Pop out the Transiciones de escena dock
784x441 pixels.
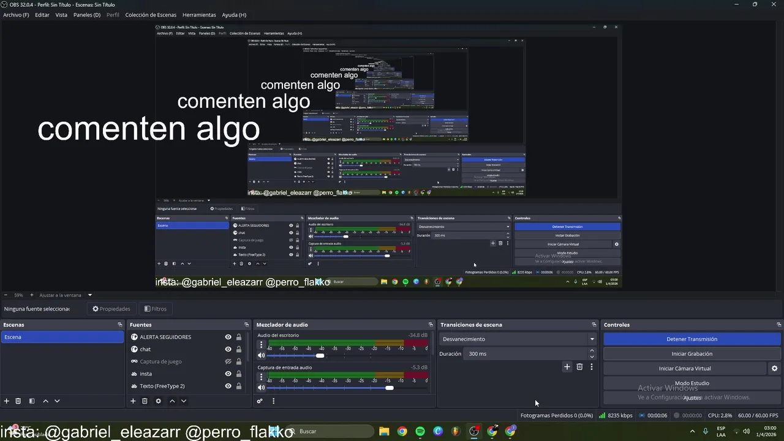tap(594, 325)
